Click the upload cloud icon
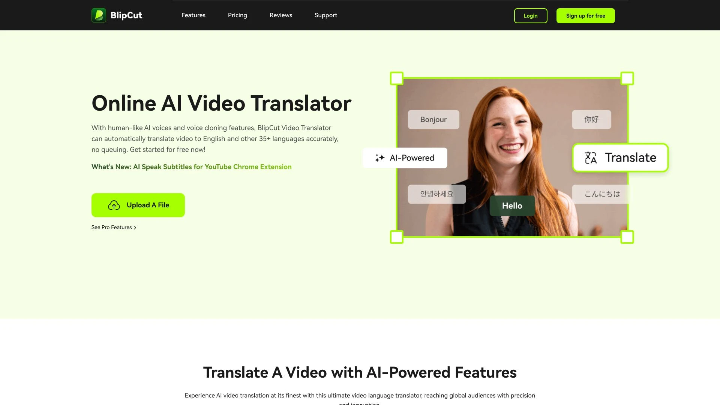 coord(114,205)
